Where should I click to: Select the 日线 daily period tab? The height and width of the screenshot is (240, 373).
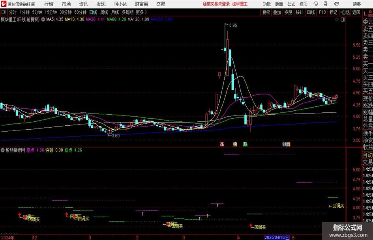pyautogui.click(x=93, y=12)
